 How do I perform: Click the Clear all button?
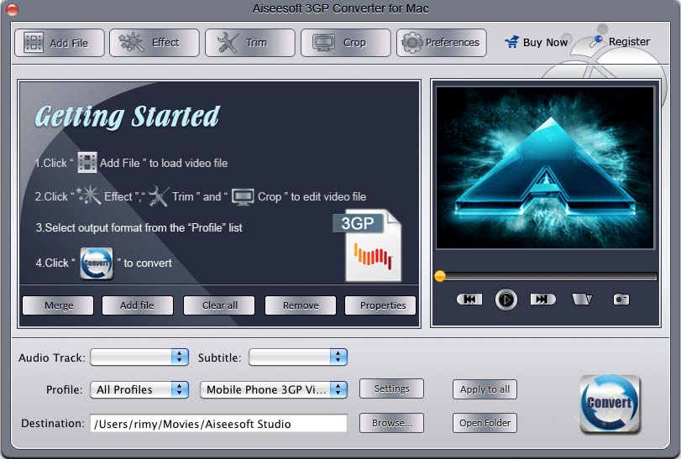tap(220, 305)
